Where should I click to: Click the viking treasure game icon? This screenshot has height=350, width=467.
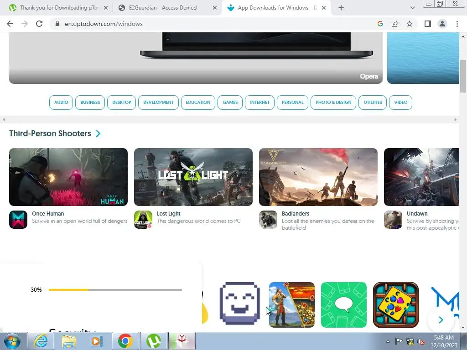(x=292, y=305)
